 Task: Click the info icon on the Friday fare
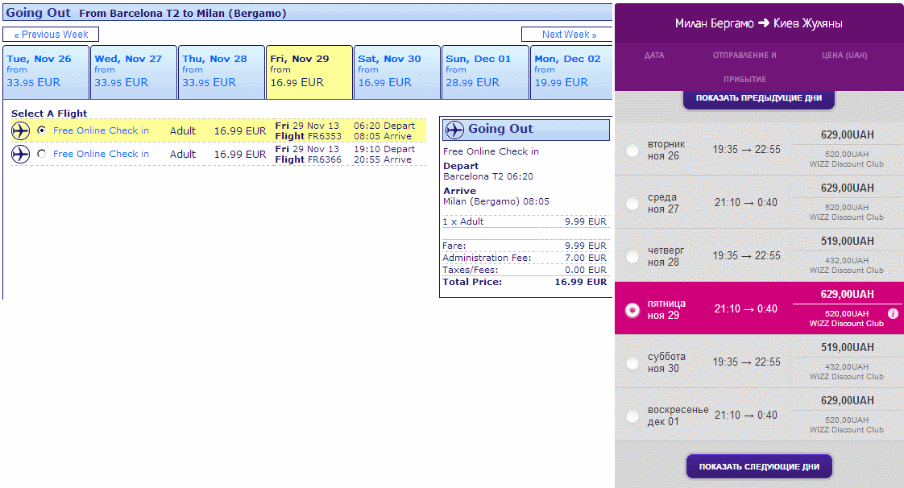tap(893, 313)
